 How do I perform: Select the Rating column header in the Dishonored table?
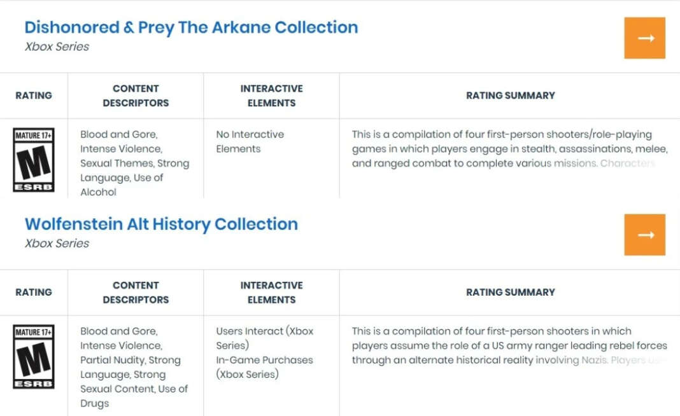pos(34,95)
